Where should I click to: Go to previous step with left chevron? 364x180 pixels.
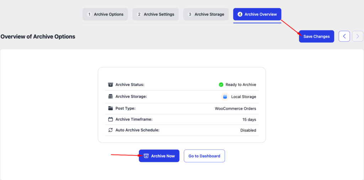[344, 36]
